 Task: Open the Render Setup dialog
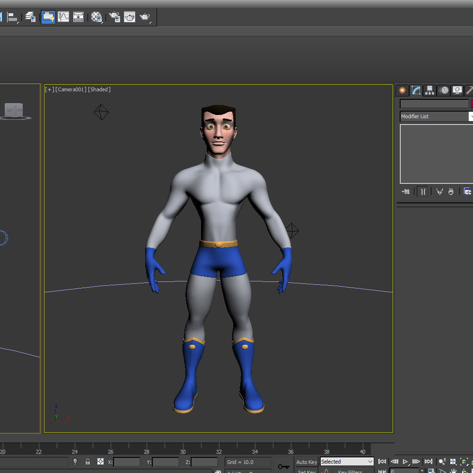pos(114,17)
